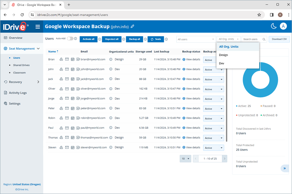Click the Contacts icon in Oliver's row
Viewport: 292px width, 194px height.
click(78, 89)
